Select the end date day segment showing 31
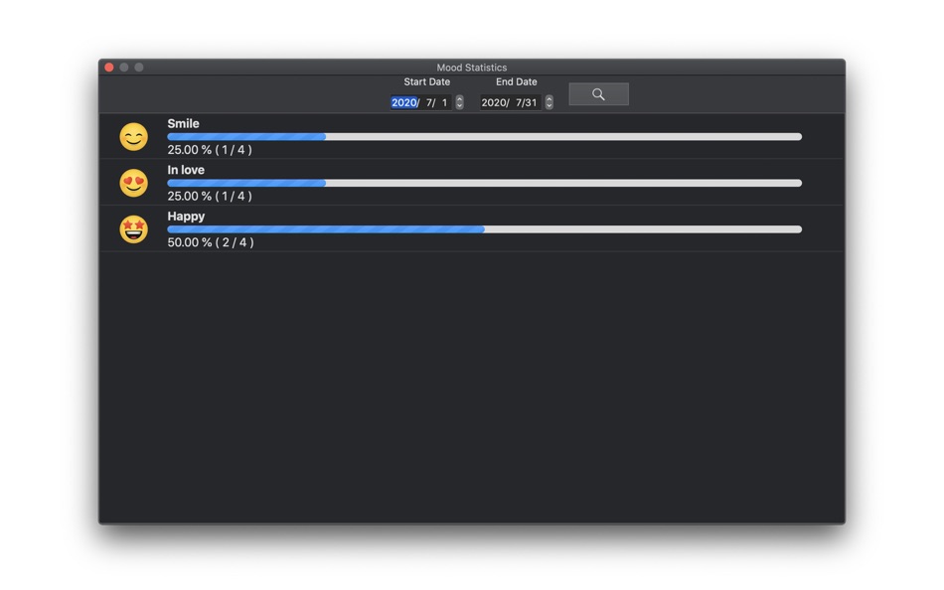Image resolution: width=944 pixels, height=590 pixels. click(533, 101)
